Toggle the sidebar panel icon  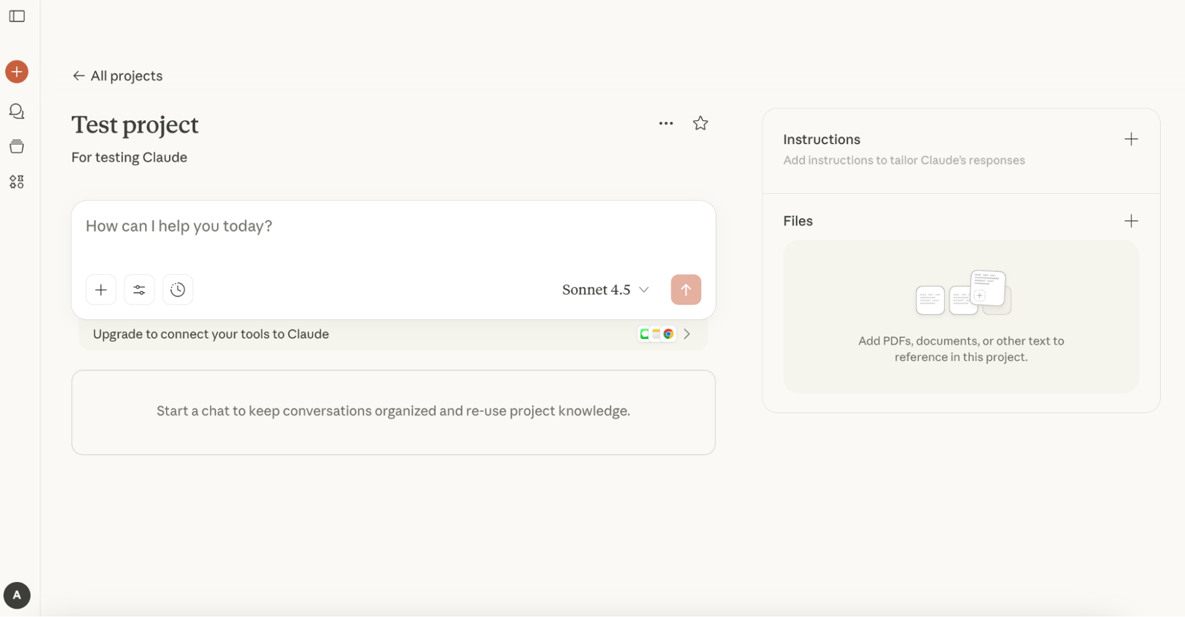[x=17, y=17]
